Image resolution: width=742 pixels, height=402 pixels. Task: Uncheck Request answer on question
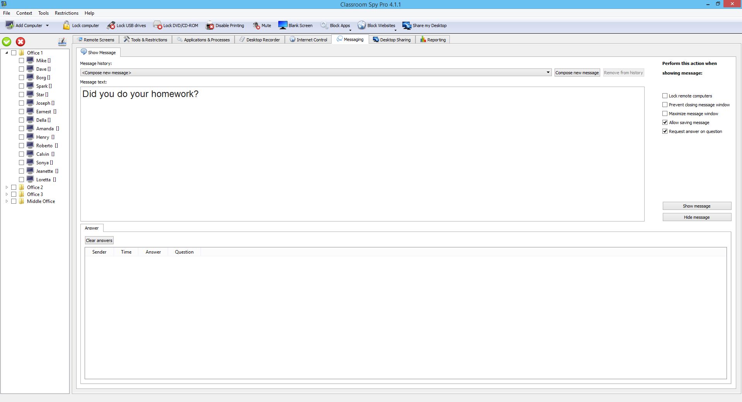pyautogui.click(x=665, y=131)
